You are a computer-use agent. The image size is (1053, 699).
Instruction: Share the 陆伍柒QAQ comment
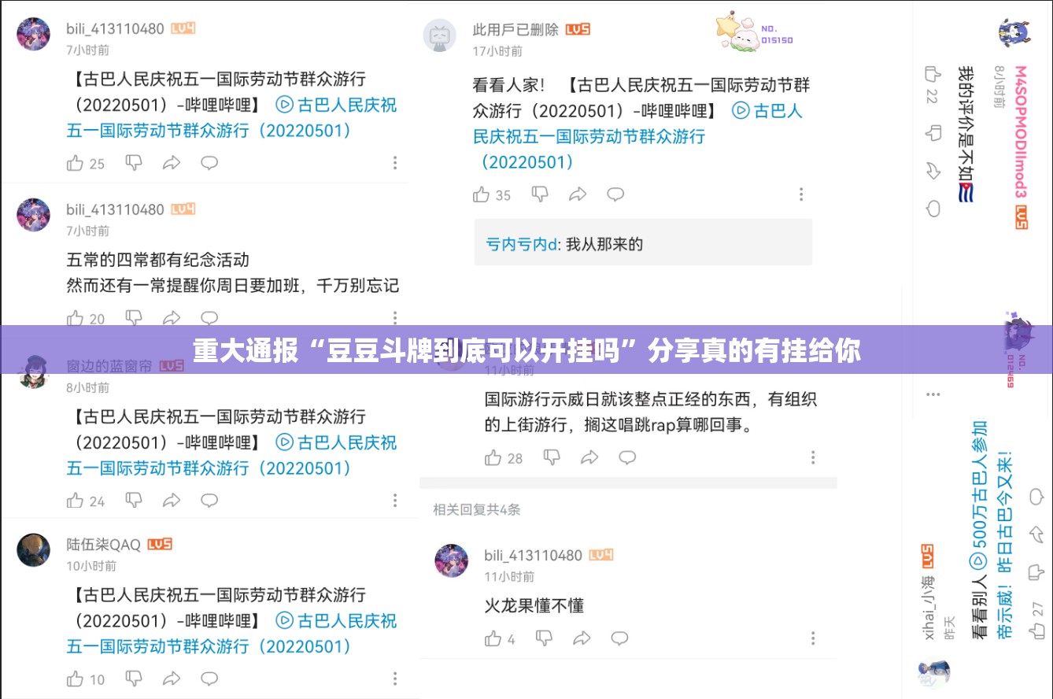(171, 678)
